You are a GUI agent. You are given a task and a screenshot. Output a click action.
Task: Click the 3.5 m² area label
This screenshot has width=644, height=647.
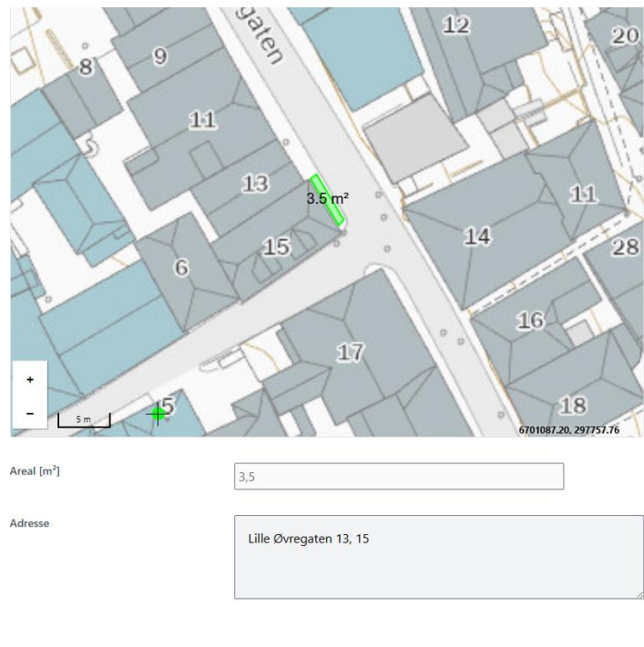[327, 197]
